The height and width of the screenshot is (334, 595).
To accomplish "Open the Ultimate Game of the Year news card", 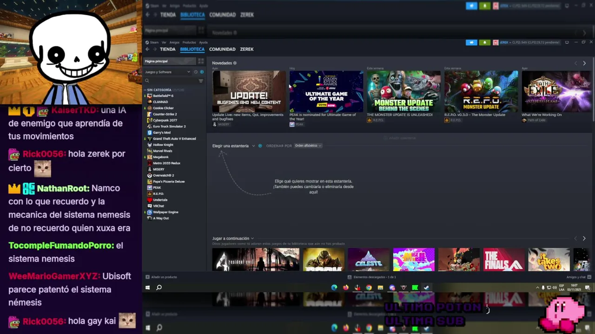I will click(326, 91).
